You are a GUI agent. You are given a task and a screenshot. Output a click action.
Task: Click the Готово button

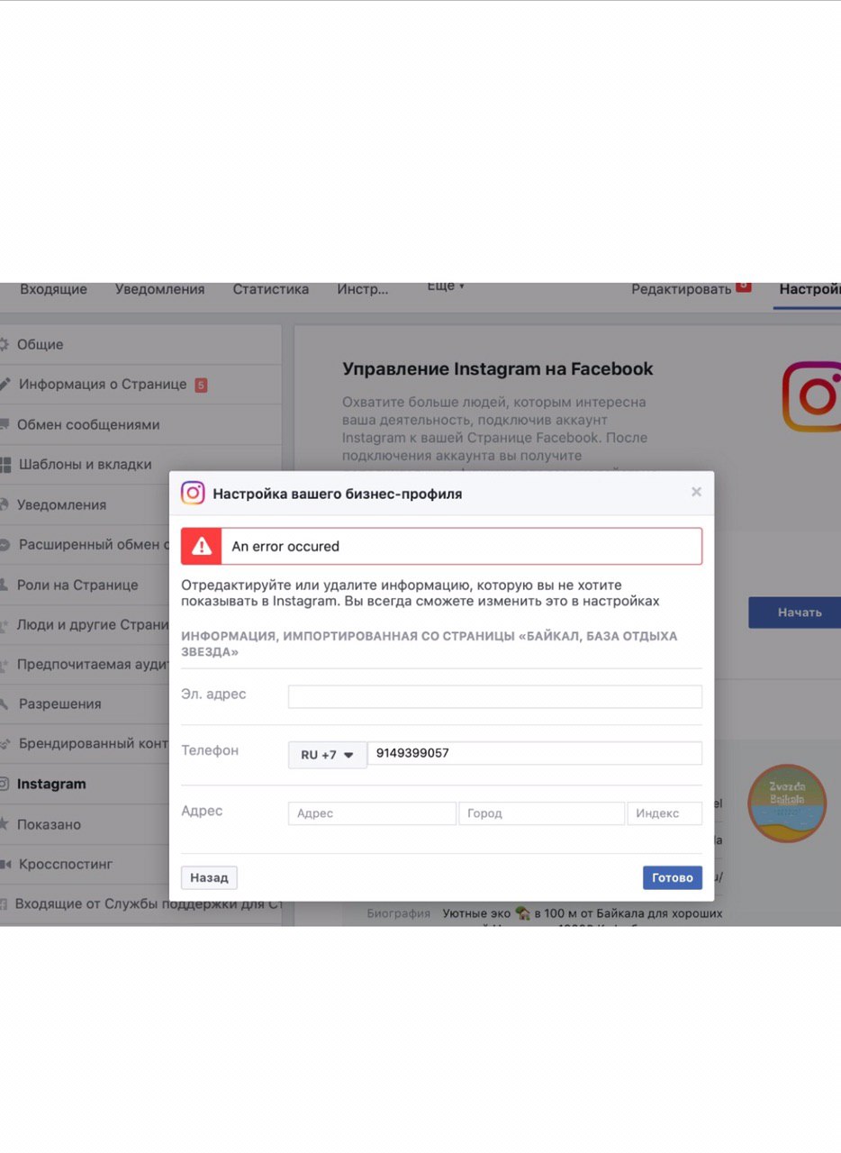[673, 877]
